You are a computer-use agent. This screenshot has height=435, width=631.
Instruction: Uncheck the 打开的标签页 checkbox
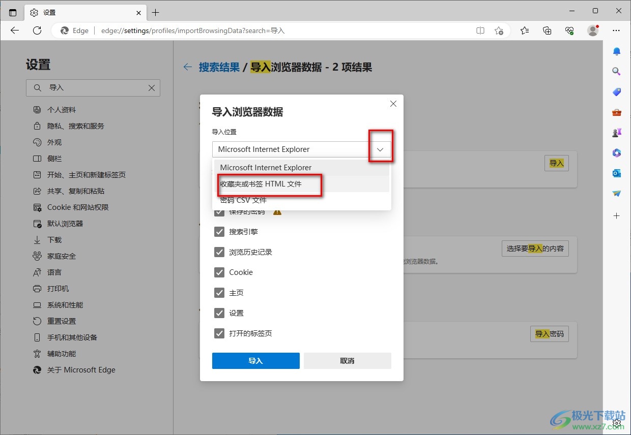pyautogui.click(x=219, y=333)
